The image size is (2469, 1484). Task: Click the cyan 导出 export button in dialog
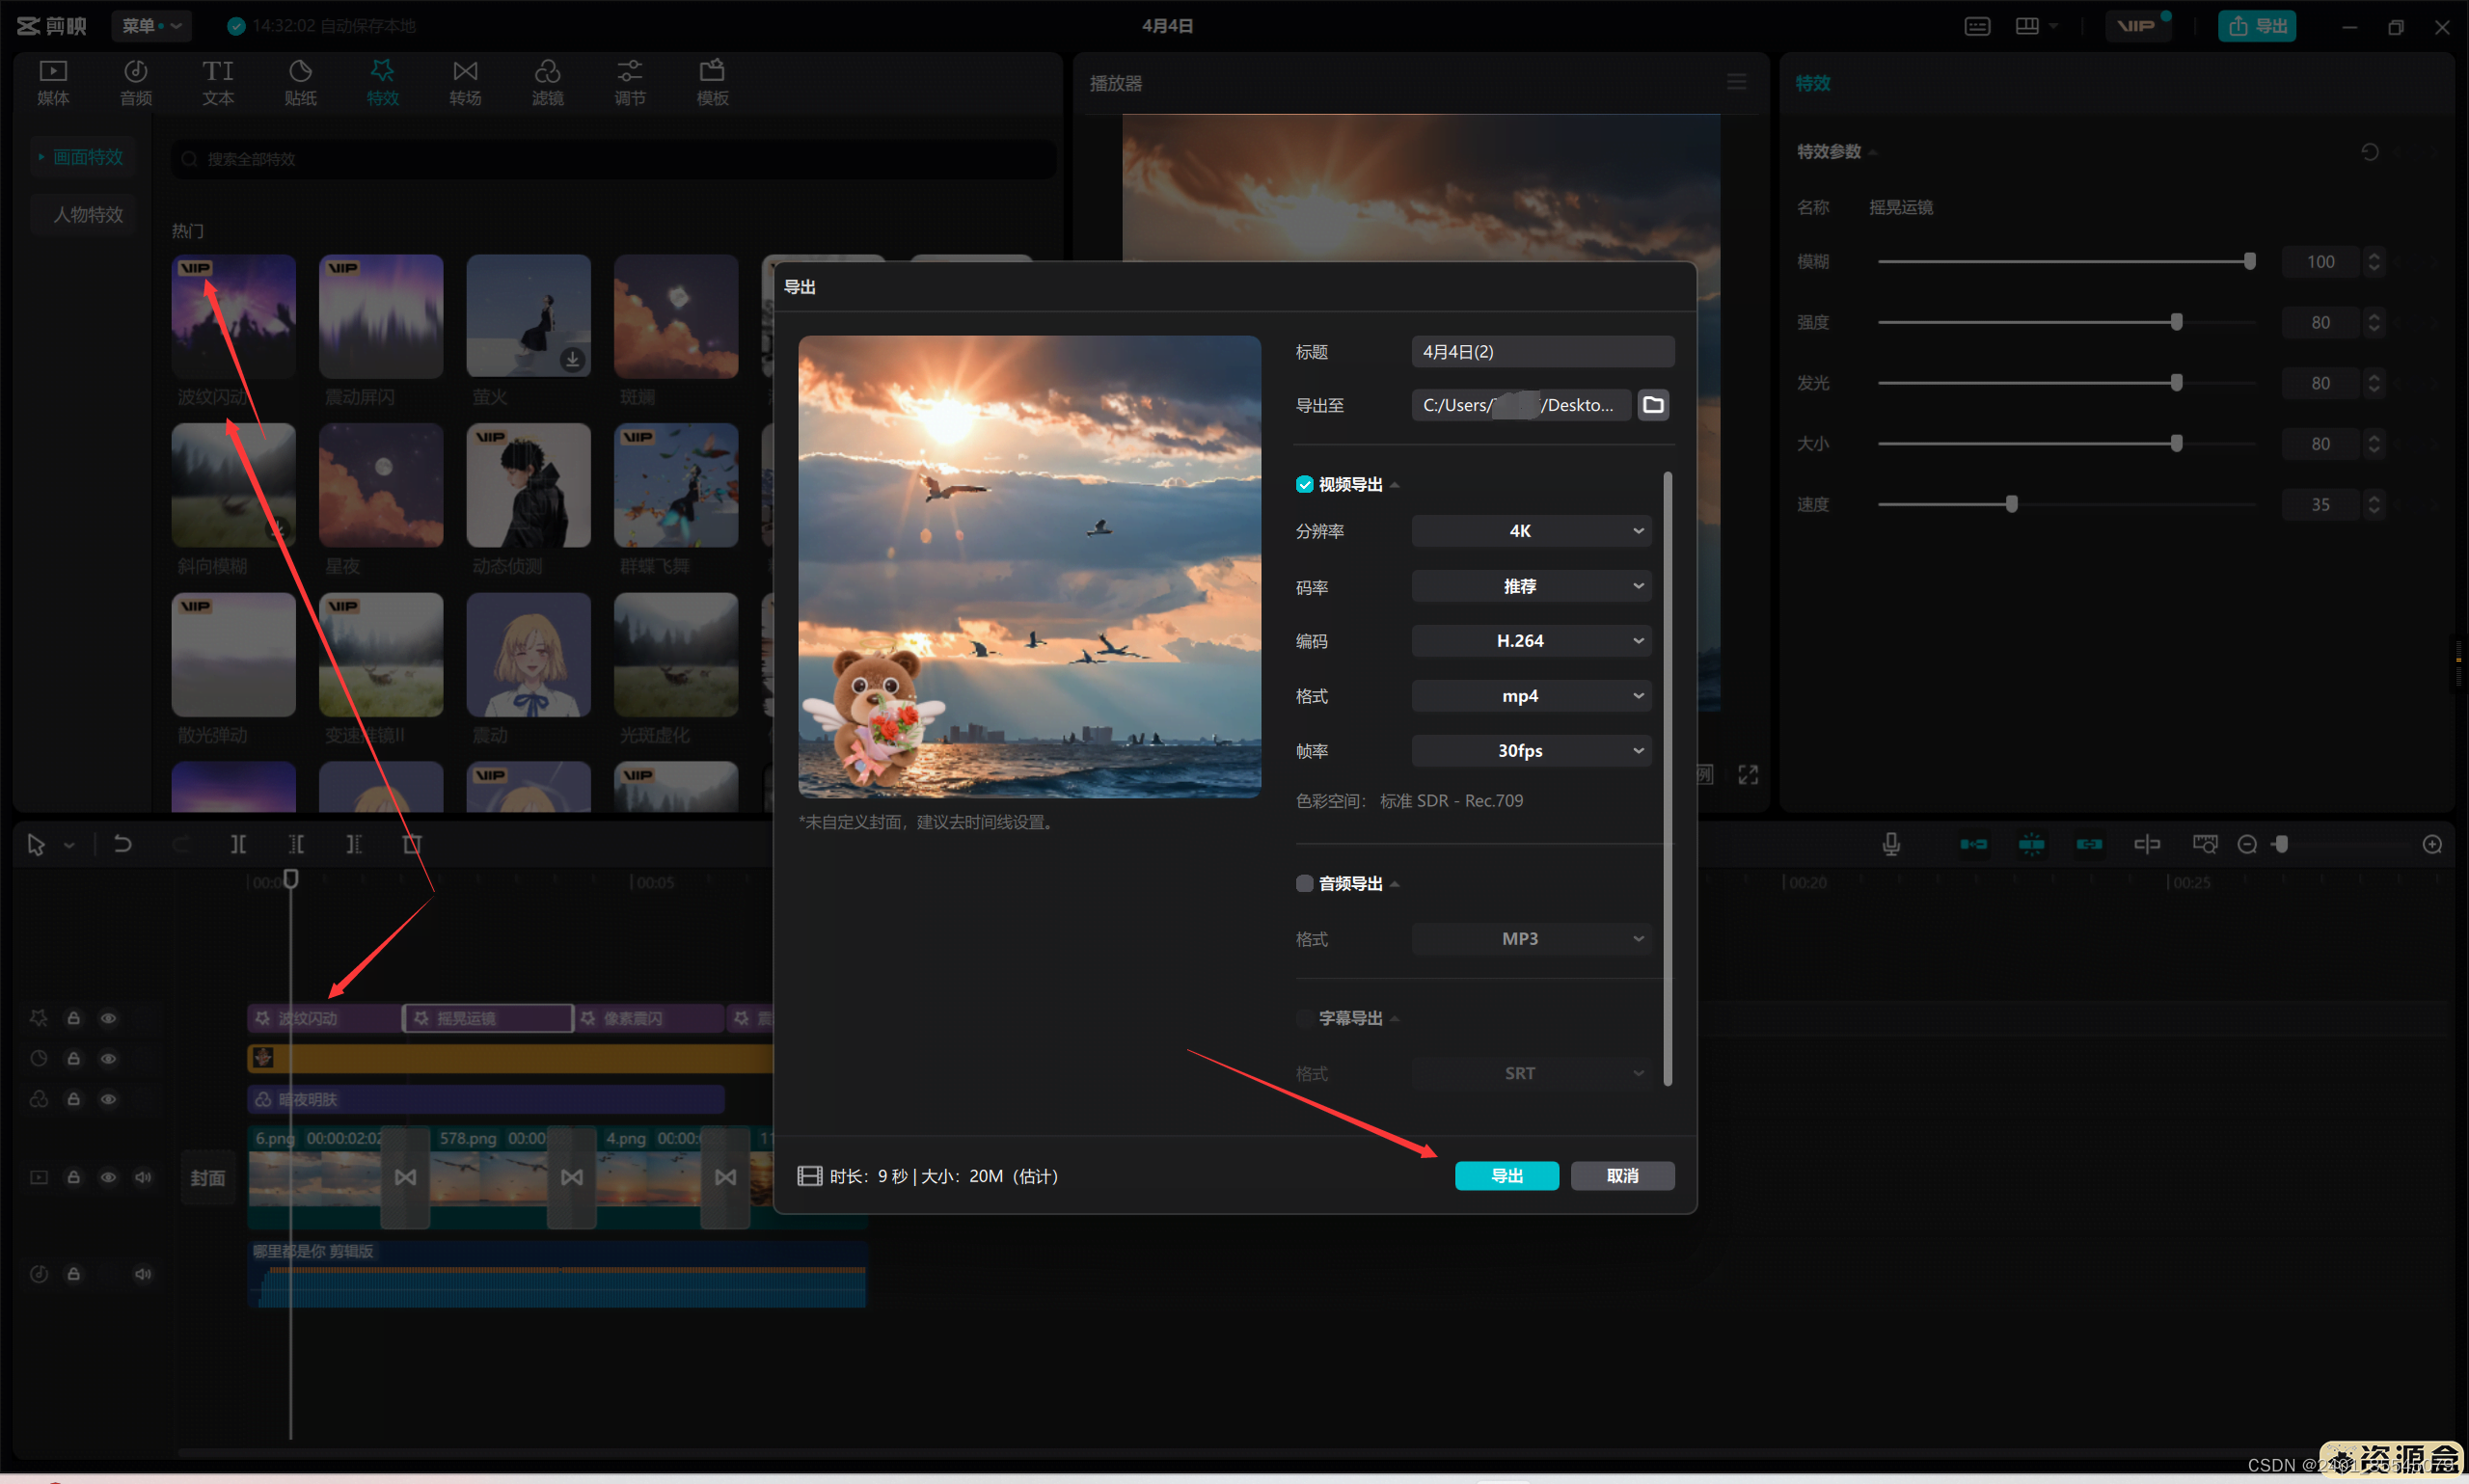[1506, 1176]
